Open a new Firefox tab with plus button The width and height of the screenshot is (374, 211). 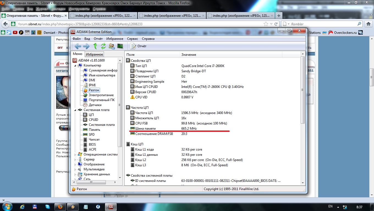click(279, 16)
